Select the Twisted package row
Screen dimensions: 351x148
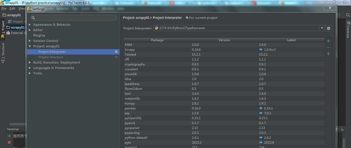(x=224, y=54)
